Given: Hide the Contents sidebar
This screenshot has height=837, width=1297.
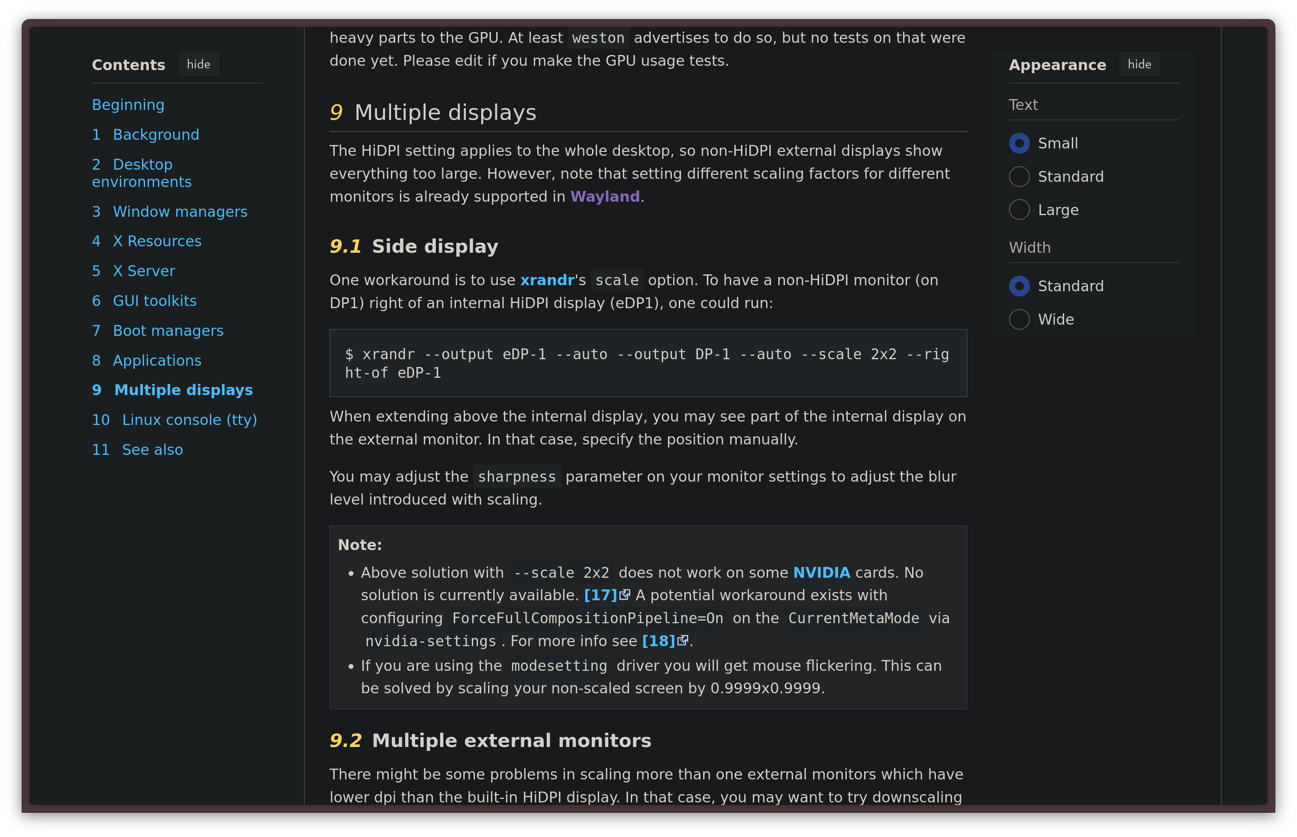Looking at the screenshot, I should pos(198,64).
